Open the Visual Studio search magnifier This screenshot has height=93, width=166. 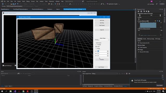click(83, 1)
